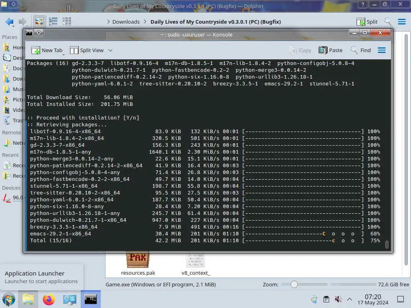Launch Firefox from the taskbar
411x308 pixels.
pos(49,299)
